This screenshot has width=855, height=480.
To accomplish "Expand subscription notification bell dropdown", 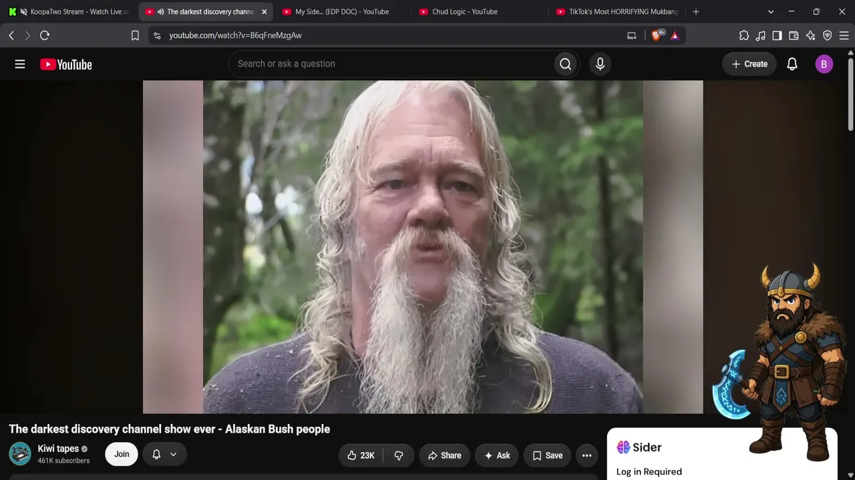I will pos(164,454).
